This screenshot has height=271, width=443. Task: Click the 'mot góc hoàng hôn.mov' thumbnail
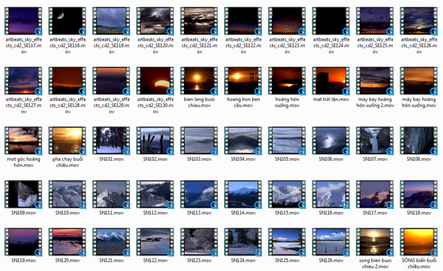point(23,140)
